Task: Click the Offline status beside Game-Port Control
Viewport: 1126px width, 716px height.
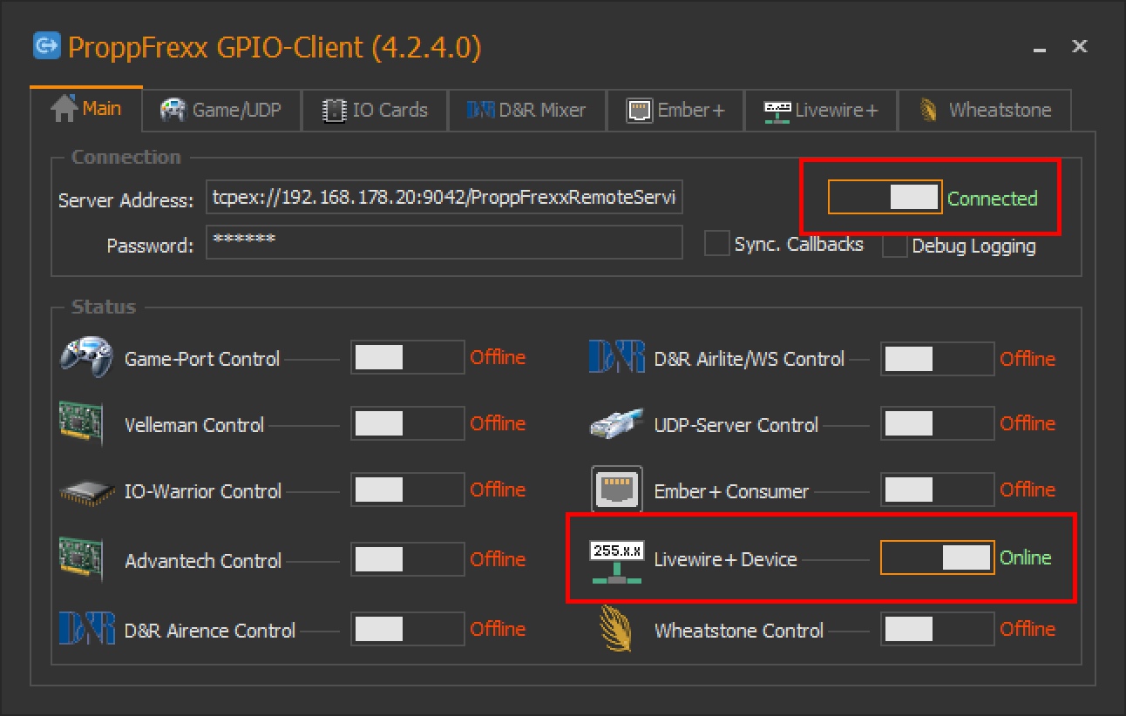Action: (x=499, y=357)
